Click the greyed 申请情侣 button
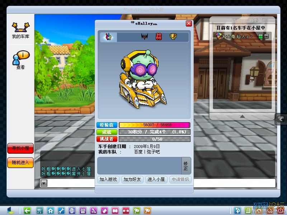 [180, 180]
